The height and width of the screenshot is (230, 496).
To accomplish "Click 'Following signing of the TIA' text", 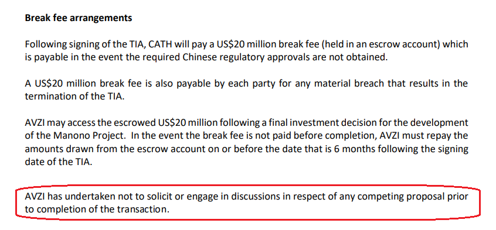I will (x=85, y=44).
